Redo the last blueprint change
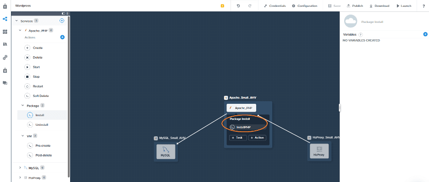429x182 pixels. pyautogui.click(x=250, y=6)
